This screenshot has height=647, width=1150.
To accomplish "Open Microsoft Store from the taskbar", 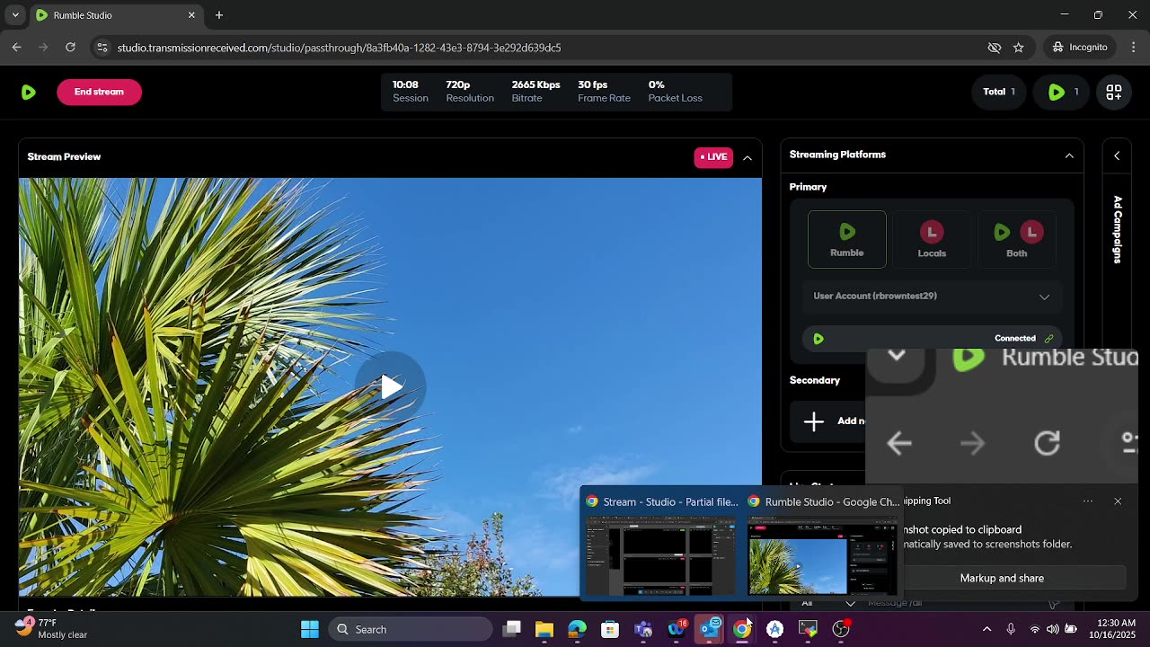I will click(x=610, y=629).
